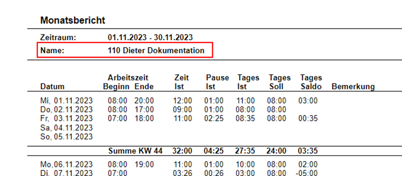Select the row date Mo, 06.11.2023

pos(66,164)
